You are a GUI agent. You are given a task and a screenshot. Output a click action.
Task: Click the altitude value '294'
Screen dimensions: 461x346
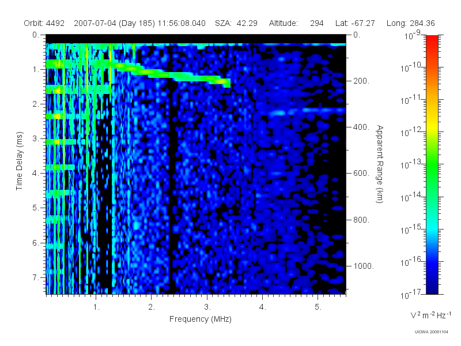[316, 23]
